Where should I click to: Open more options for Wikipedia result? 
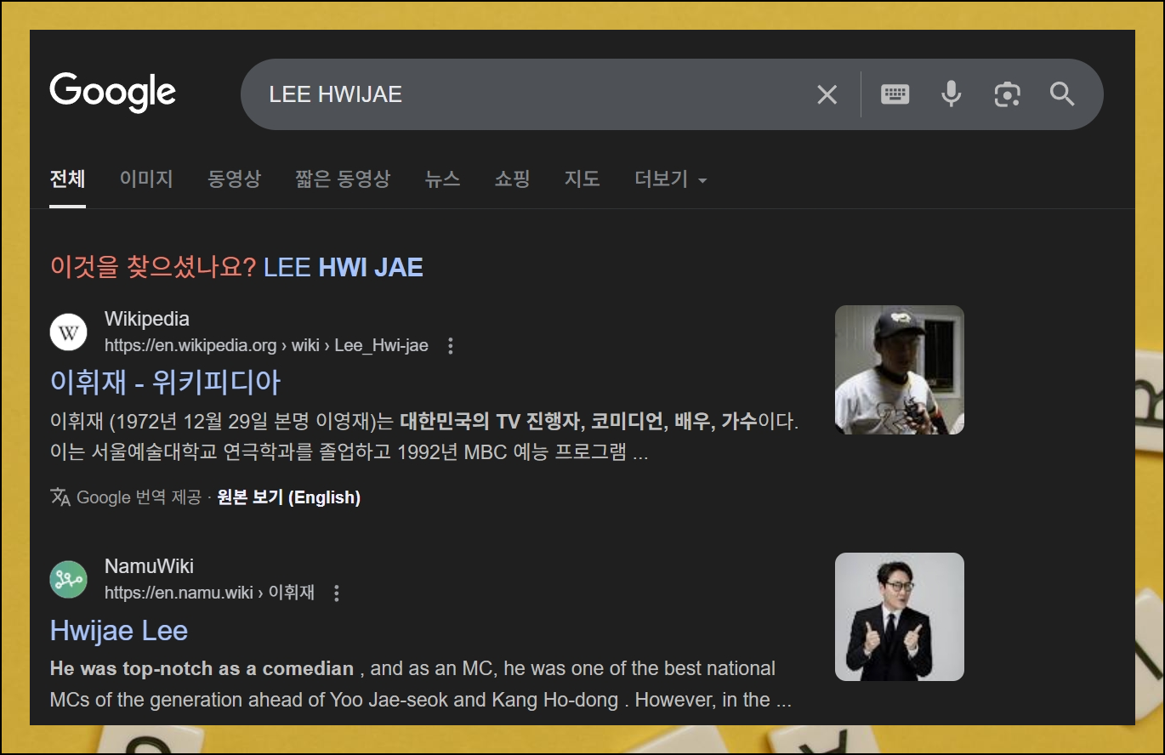click(x=451, y=346)
